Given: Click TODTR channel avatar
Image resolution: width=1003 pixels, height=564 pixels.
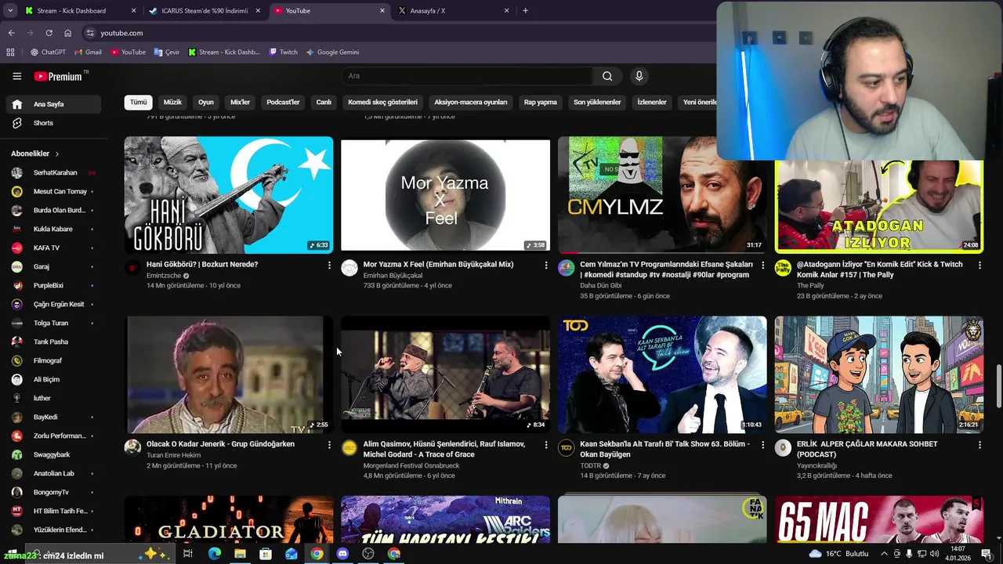Looking at the screenshot, I should (566, 447).
